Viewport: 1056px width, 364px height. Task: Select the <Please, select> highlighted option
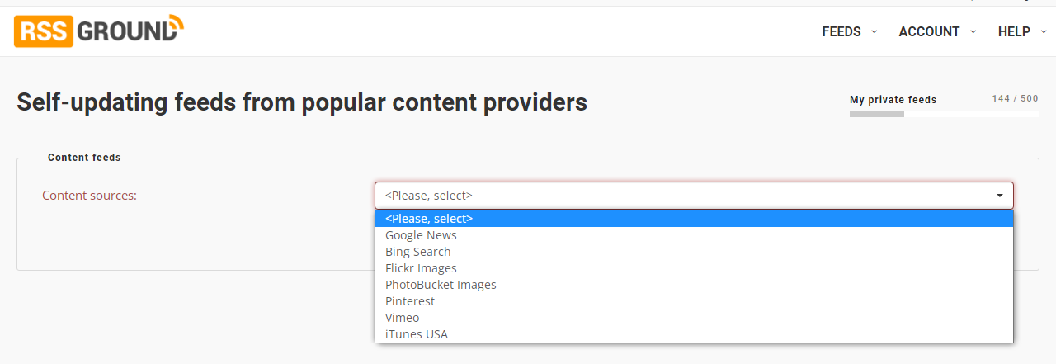coord(694,219)
